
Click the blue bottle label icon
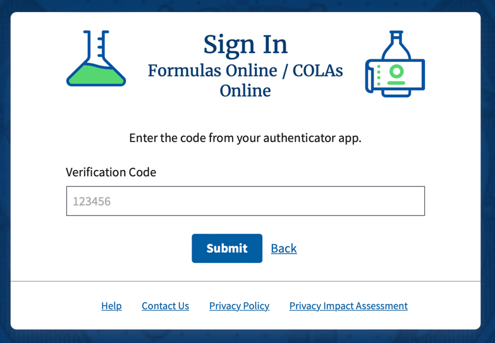pyautogui.click(x=394, y=64)
